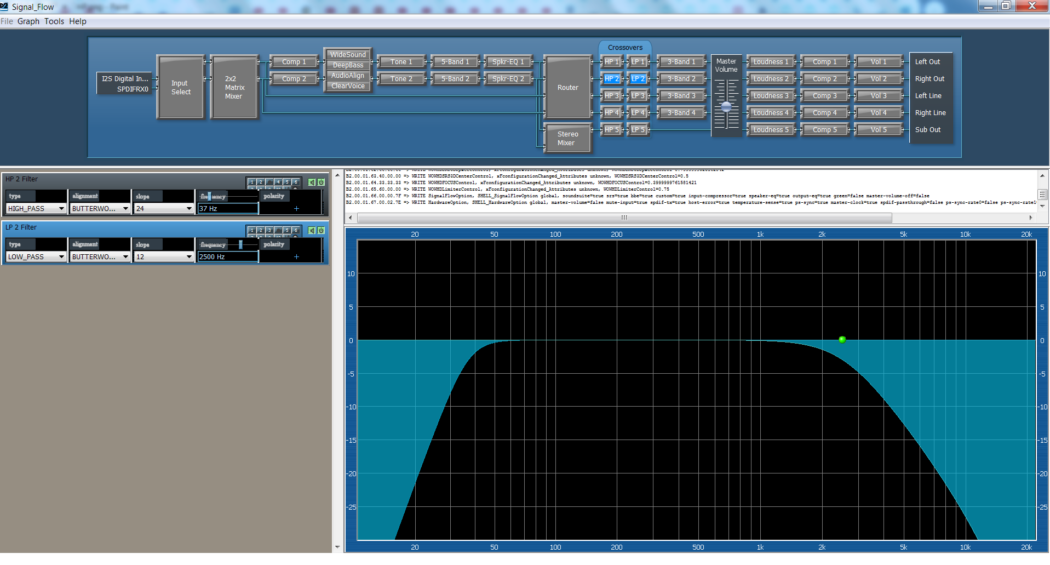The image size is (1050, 565).
Task: Click the LP 2 Filter power icon
Action: (x=321, y=231)
